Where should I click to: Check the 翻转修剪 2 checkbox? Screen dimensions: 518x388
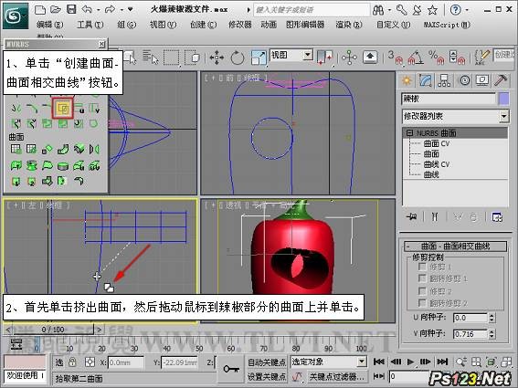[422, 303]
